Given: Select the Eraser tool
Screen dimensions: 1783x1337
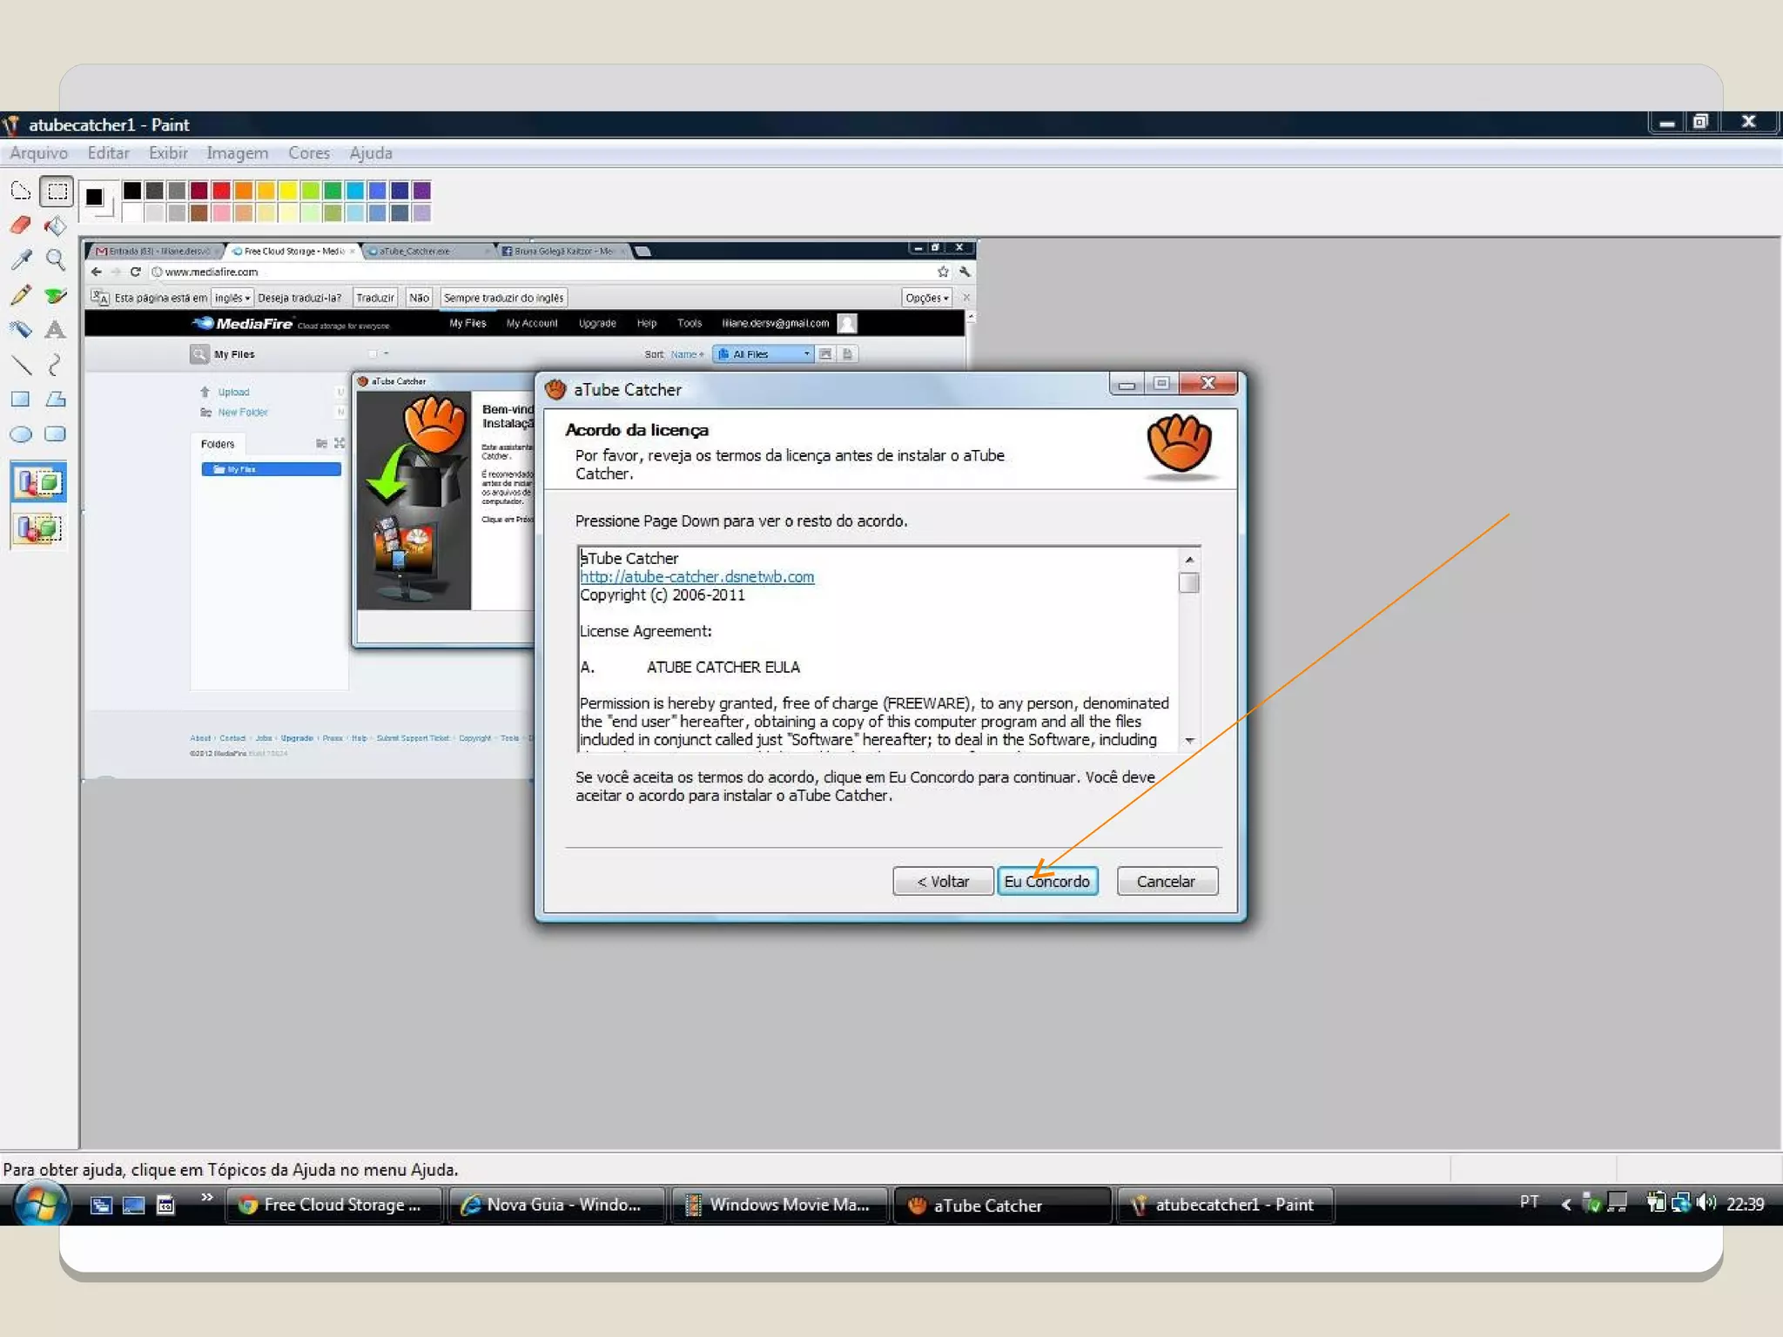Looking at the screenshot, I should 21,225.
